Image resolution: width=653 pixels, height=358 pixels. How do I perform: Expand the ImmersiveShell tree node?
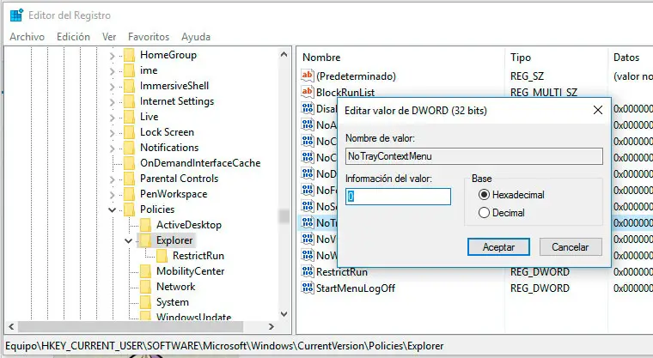click(112, 86)
